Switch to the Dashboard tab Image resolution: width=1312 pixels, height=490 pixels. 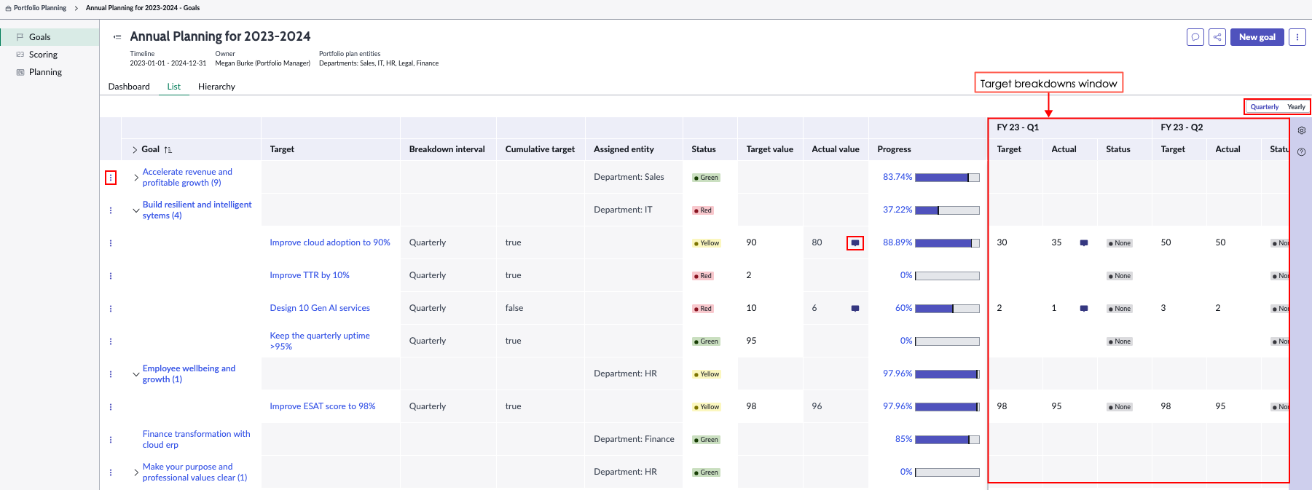tap(129, 87)
